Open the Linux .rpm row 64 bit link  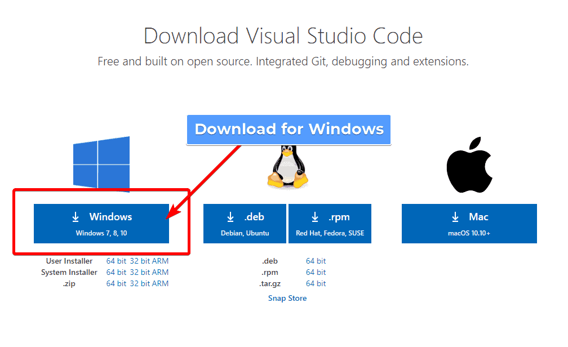(x=316, y=272)
